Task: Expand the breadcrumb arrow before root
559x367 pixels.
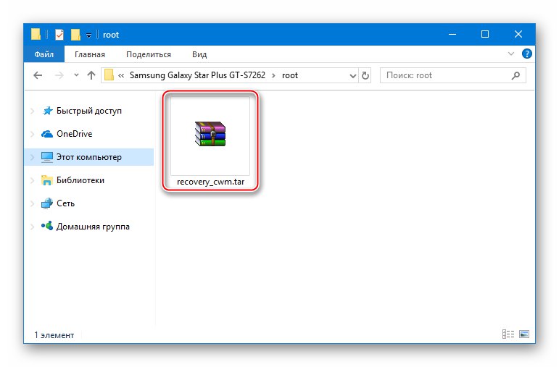Action: 273,75
